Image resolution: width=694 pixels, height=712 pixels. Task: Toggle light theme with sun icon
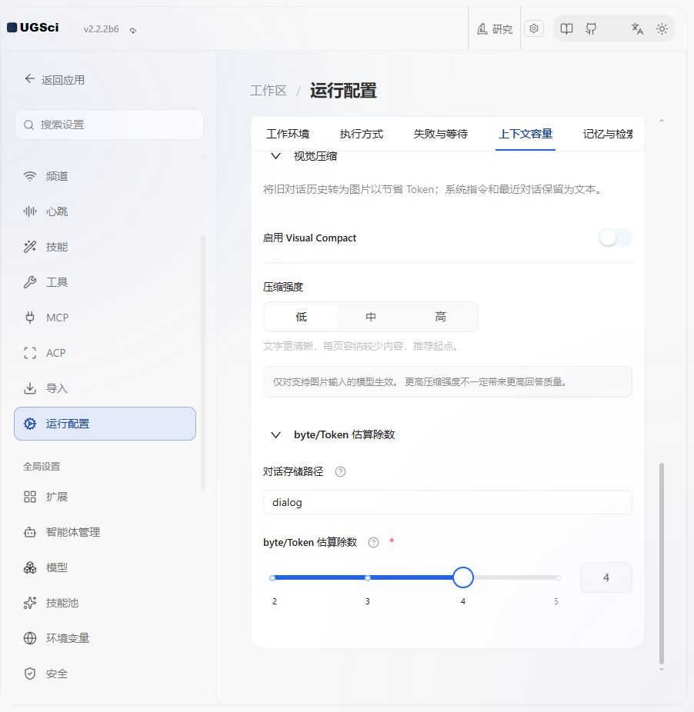pyautogui.click(x=662, y=28)
